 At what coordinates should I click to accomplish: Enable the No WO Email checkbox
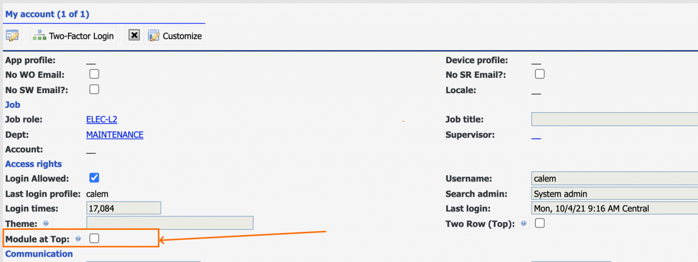(94, 74)
